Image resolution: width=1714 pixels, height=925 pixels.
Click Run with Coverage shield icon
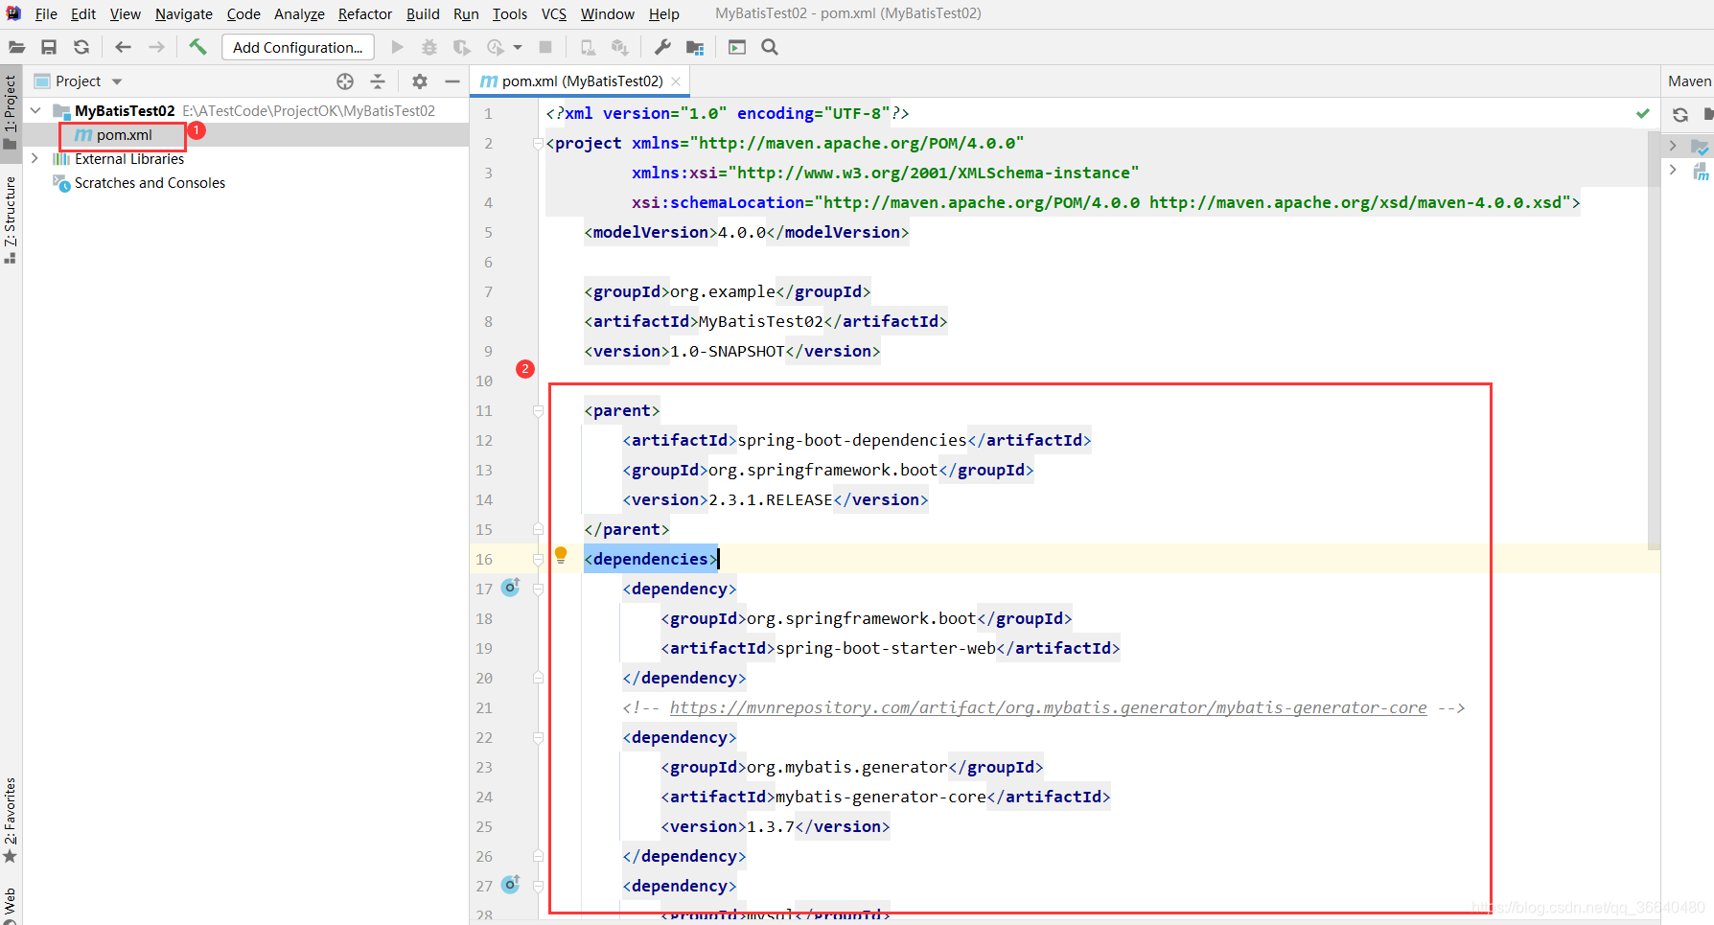[x=462, y=47]
